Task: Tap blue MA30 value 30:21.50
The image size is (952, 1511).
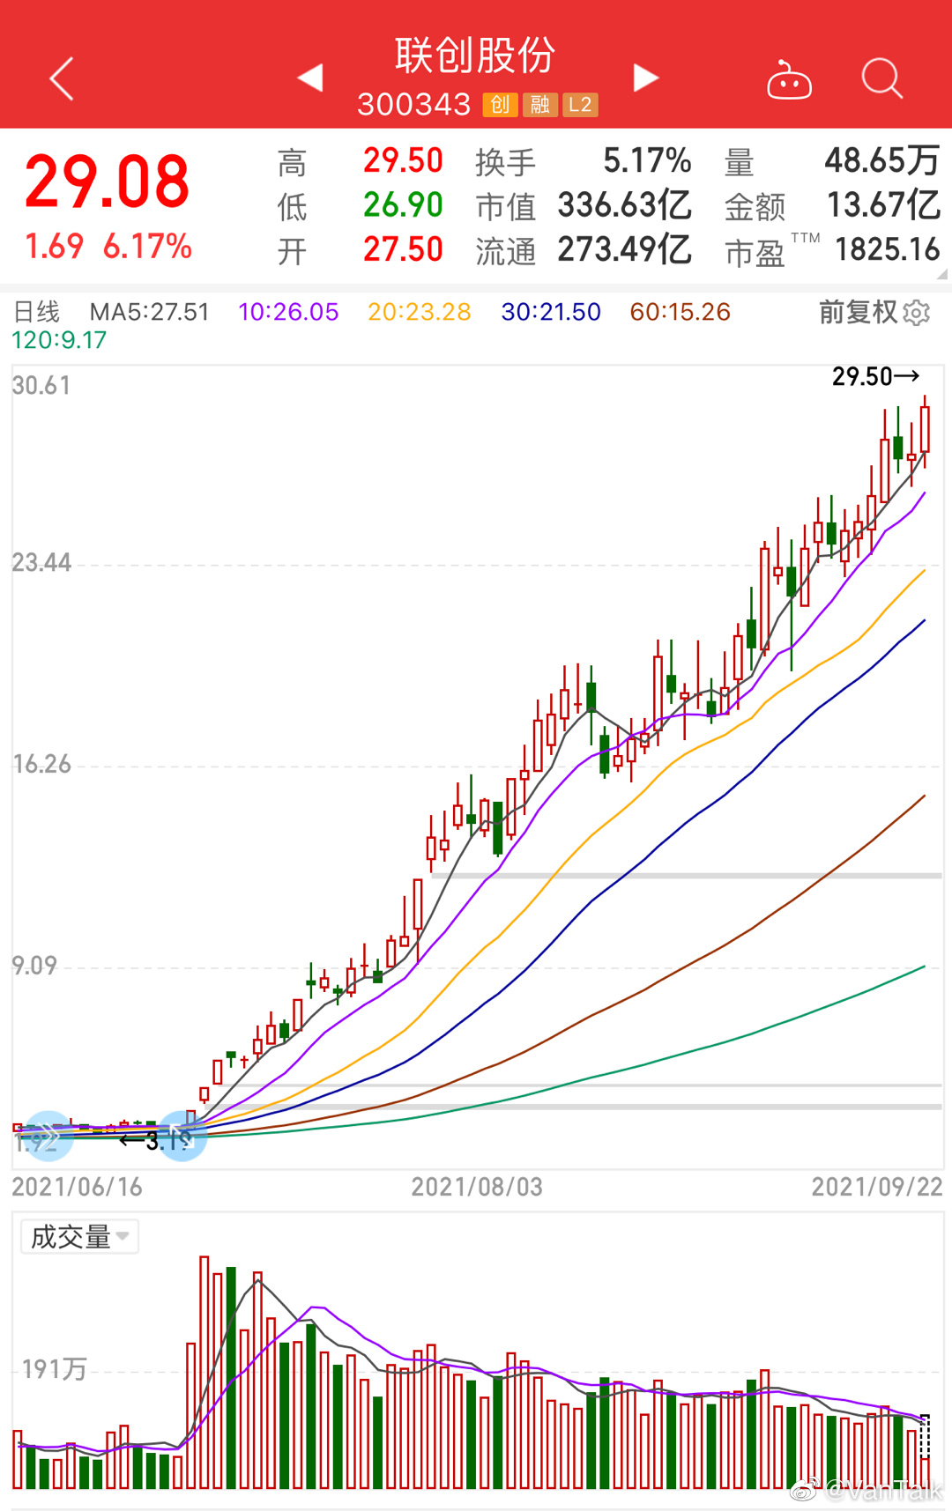Action: click(x=551, y=312)
